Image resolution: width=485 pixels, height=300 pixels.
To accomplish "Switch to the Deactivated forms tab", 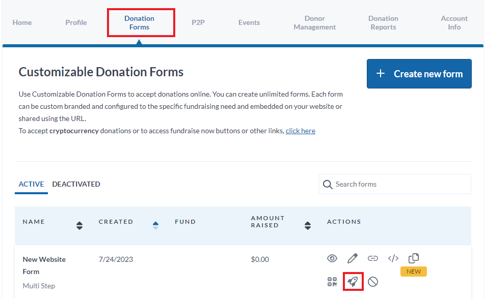I will pos(76,184).
